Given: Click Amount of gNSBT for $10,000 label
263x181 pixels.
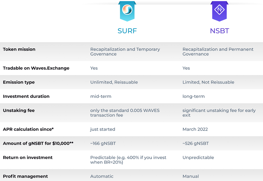Looking at the screenshot, I should [38, 143].
